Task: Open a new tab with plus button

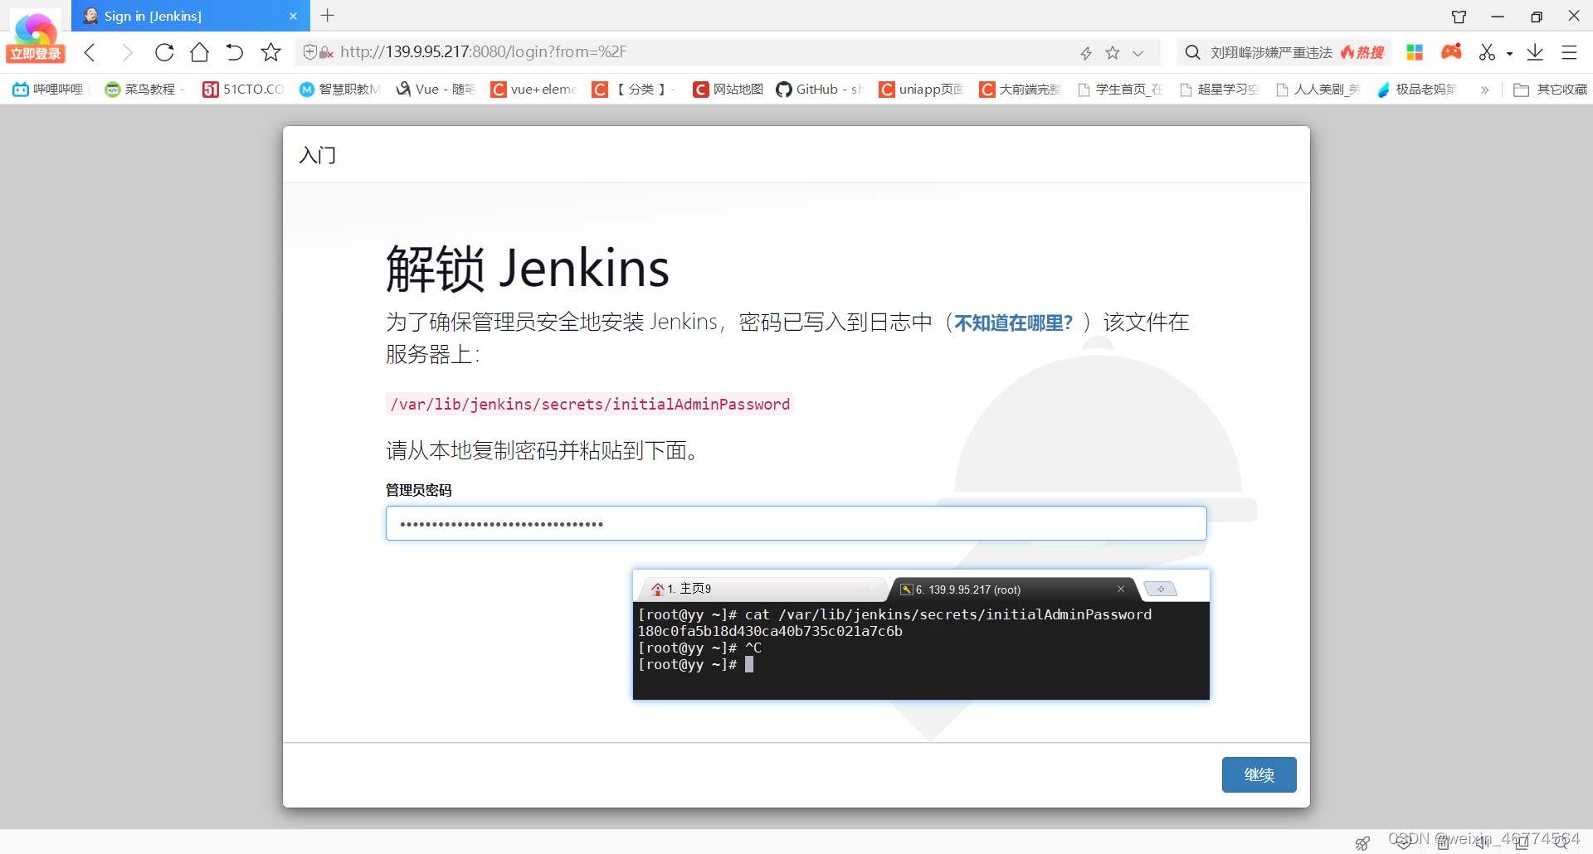Action: (x=328, y=16)
